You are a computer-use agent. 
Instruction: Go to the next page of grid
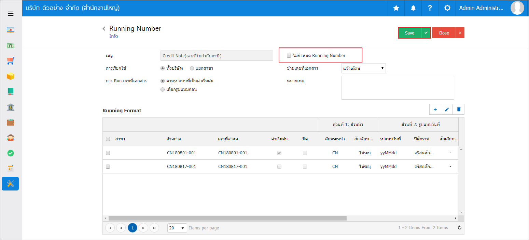click(x=143, y=228)
